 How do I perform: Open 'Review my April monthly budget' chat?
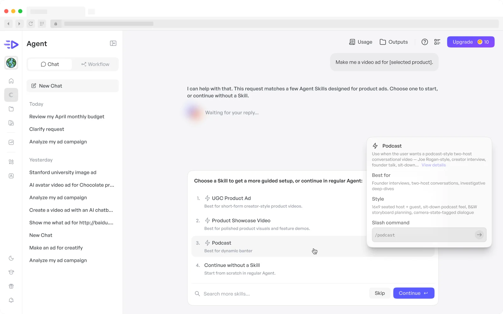pyautogui.click(x=67, y=116)
